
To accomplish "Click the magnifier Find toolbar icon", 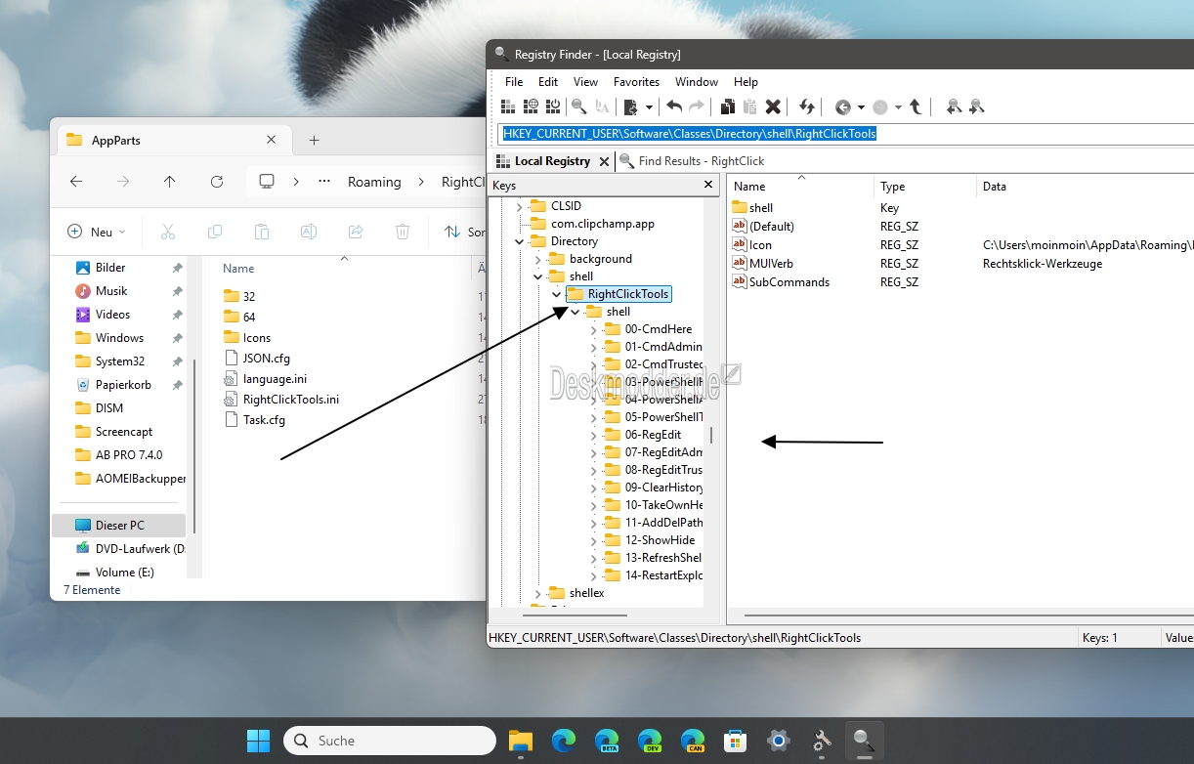I will point(578,106).
